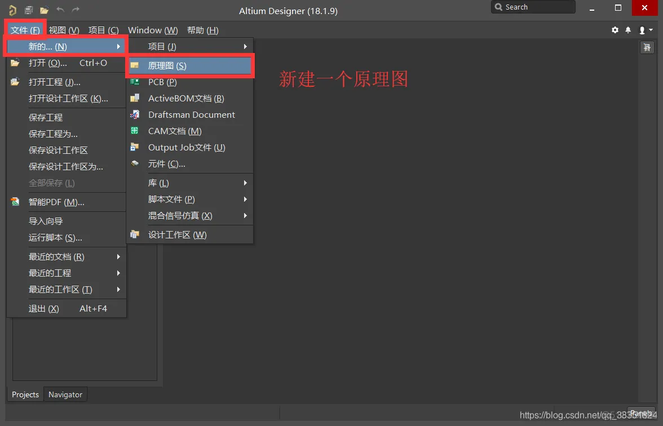
Task: Expand the 项目 (J) submenu arrow
Action: 245,46
